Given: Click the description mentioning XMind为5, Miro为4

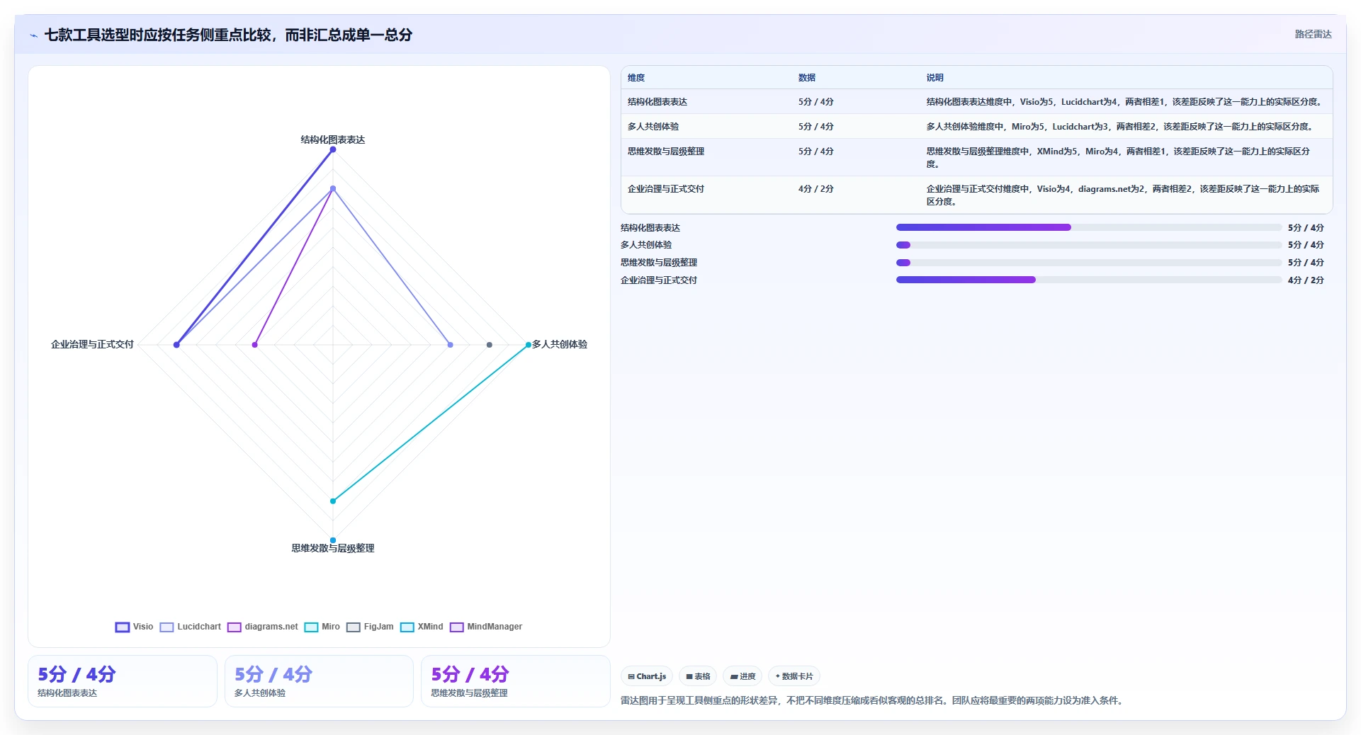Looking at the screenshot, I should [1119, 158].
